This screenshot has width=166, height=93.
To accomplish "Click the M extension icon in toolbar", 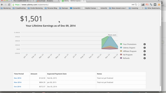I will (x=155, y=5).
